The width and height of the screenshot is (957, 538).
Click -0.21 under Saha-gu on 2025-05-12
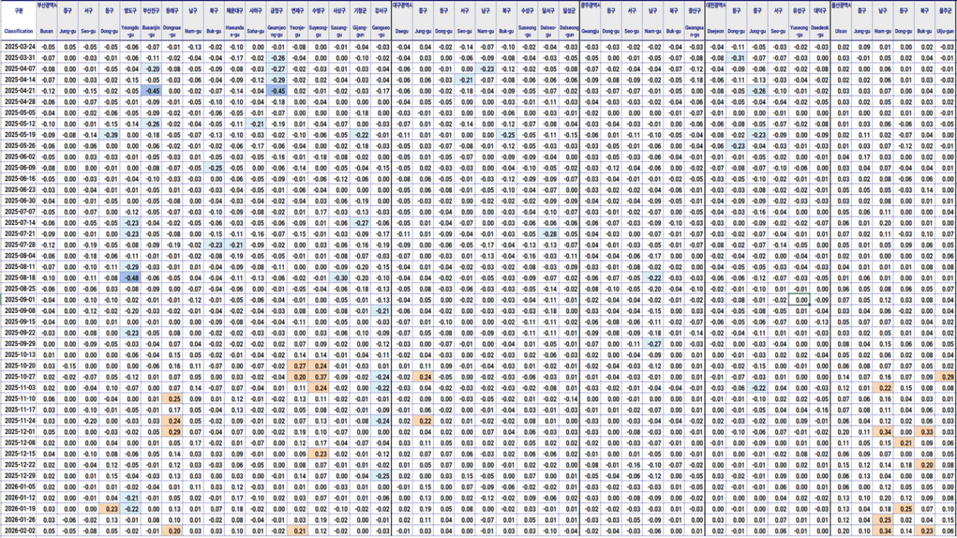(x=256, y=123)
